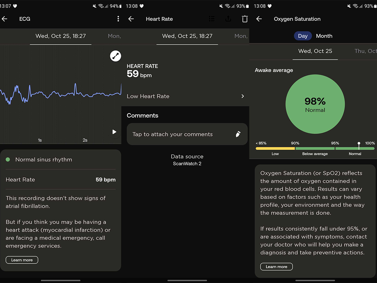Go back from the ECG screen
The width and height of the screenshot is (377, 283).
[4, 19]
